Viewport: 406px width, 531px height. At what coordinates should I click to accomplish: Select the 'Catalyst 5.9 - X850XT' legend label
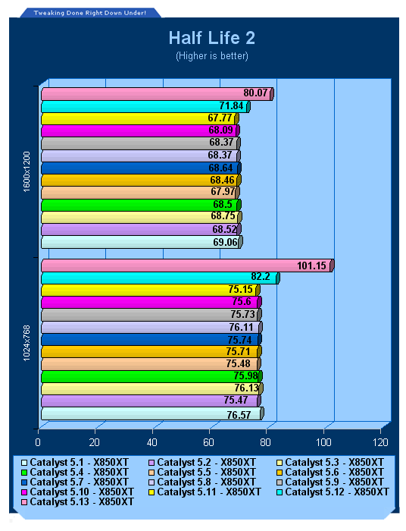pos(334,482)
